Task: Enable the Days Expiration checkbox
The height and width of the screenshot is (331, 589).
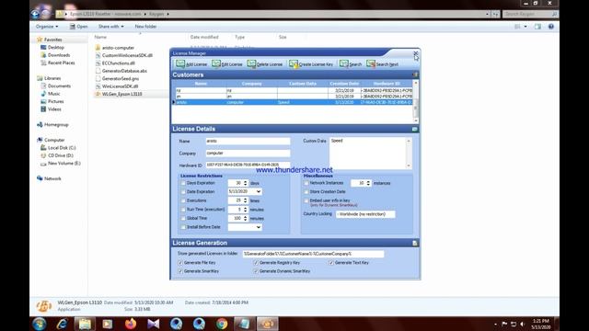Action: [x=183, y=183]
